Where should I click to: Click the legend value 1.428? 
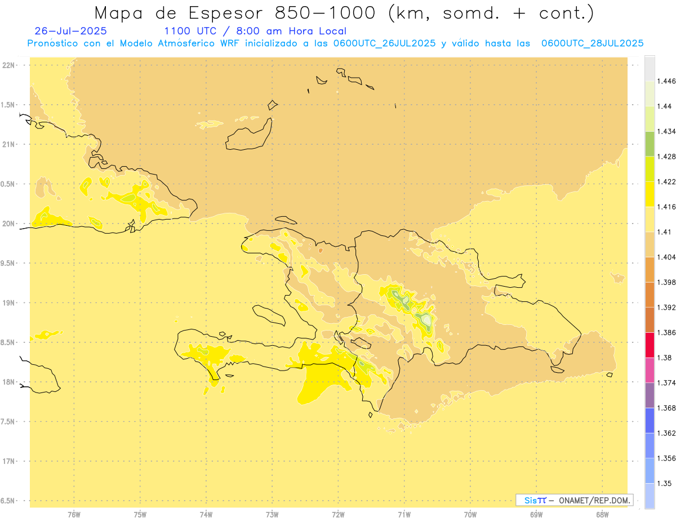pos(668,157)
